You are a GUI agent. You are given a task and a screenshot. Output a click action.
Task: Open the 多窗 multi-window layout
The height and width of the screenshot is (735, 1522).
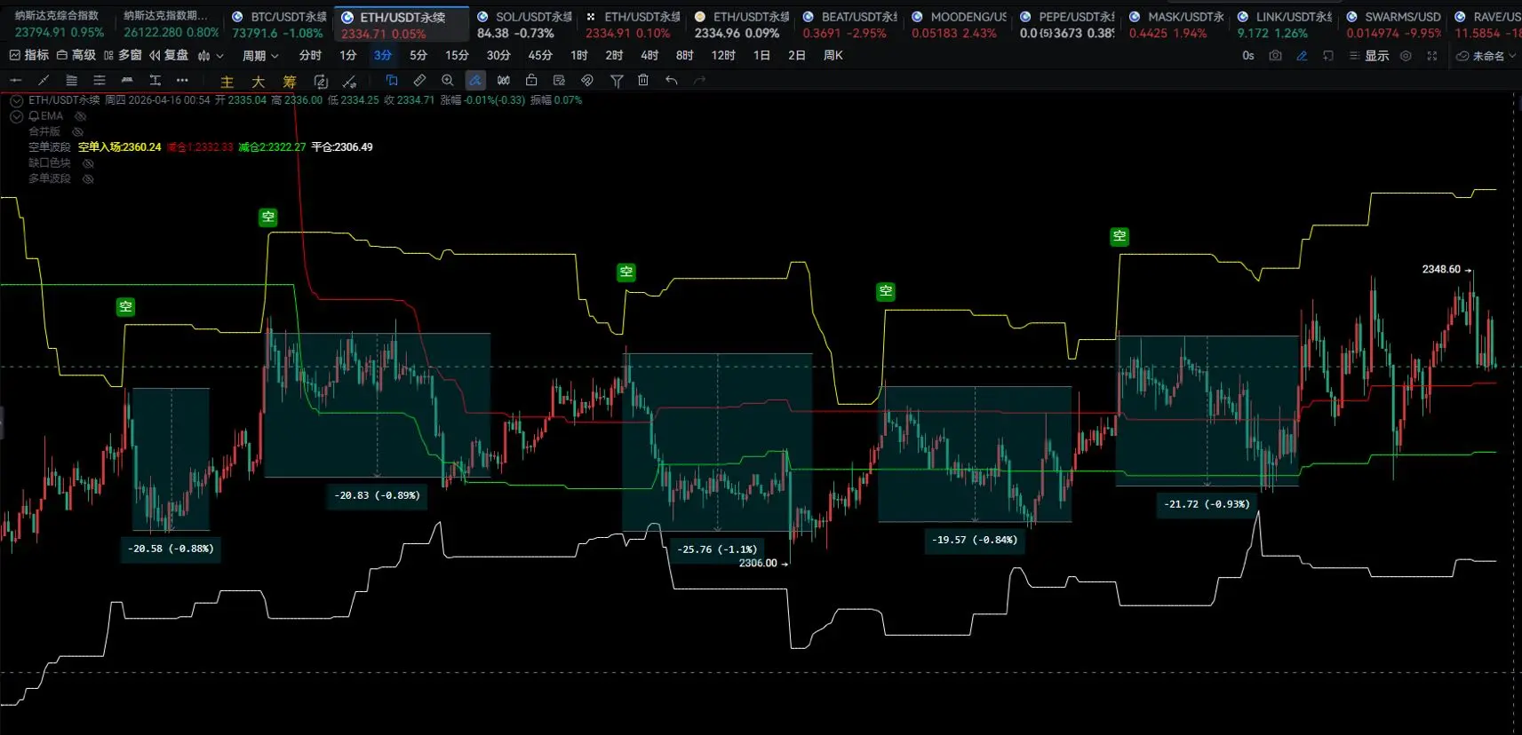(123, 55)
